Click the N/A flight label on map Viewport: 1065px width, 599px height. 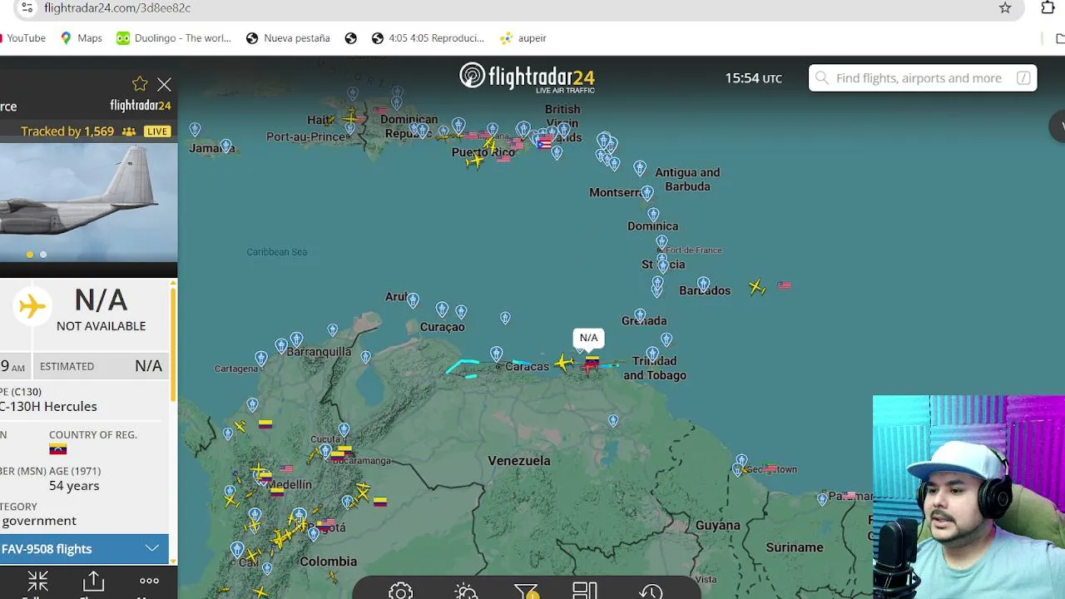coord(588,338)
